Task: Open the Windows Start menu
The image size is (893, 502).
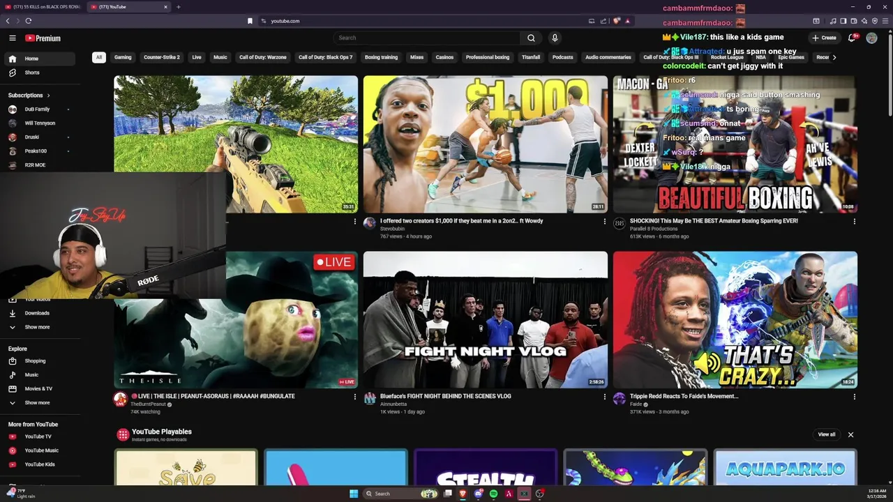Action: click(x=354, y=494)
